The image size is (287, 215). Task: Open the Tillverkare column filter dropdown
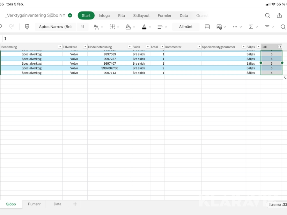point(85,47)
